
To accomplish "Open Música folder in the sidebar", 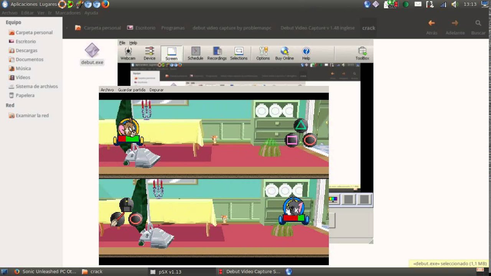I will click(20, 68).
